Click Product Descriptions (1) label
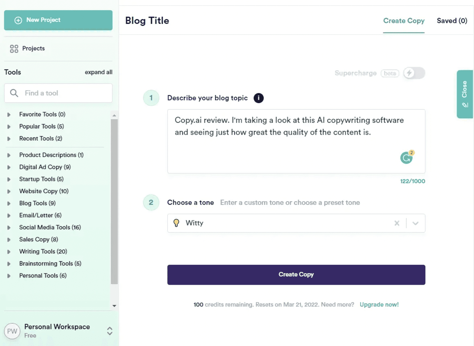The width and height of the screenshot is (474, 346). pyautogui.click(x=51, y=155)
